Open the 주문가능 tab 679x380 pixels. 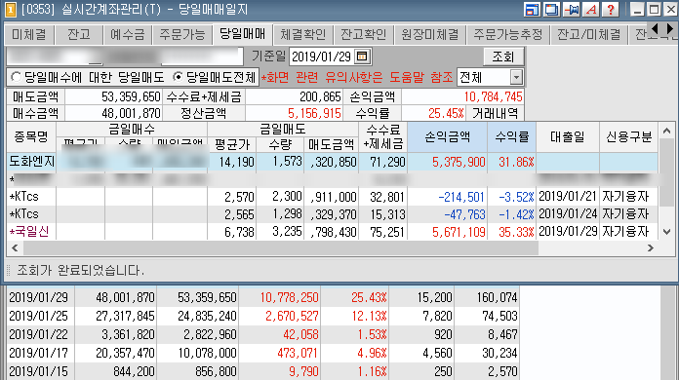tap(181, 34)
